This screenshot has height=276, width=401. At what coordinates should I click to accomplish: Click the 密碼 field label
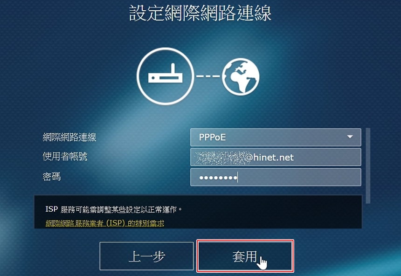coord(52,177)
